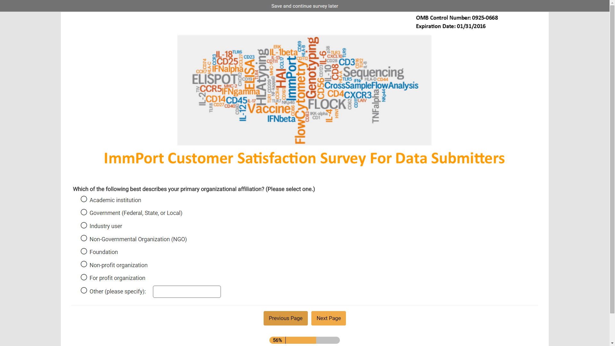Click the ImmPort word cloud banner image
Image resolution: width=615 pixels, height=346 pixels.
(x=304, y=90)
